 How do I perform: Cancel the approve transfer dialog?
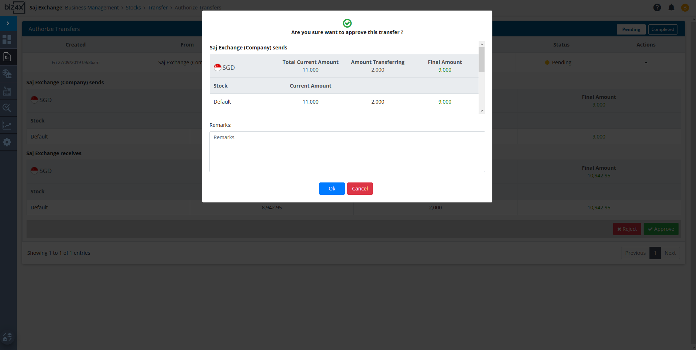click(x=360, y=189)
